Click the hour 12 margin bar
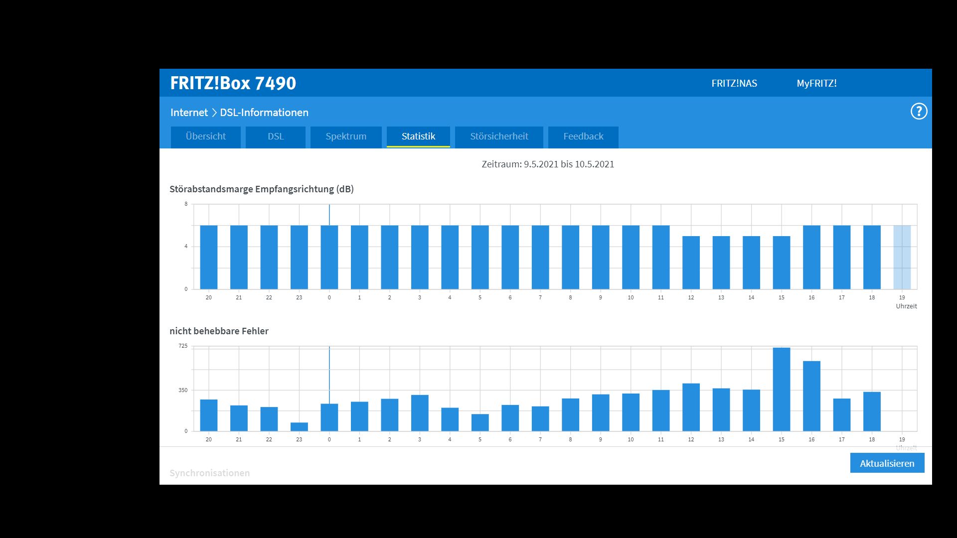957x538 pixels. (x=691, y=263)
